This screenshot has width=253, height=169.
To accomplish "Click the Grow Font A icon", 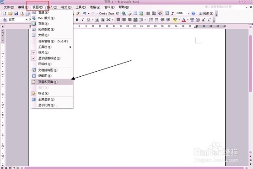I will pyautogui.click(x=203, y=20).
